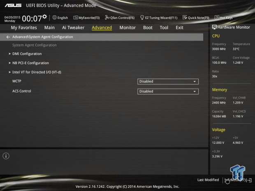Go to the Monitor tab
Image resolution: width=255 pixels, height=191 pixels.
click(128, 28)
